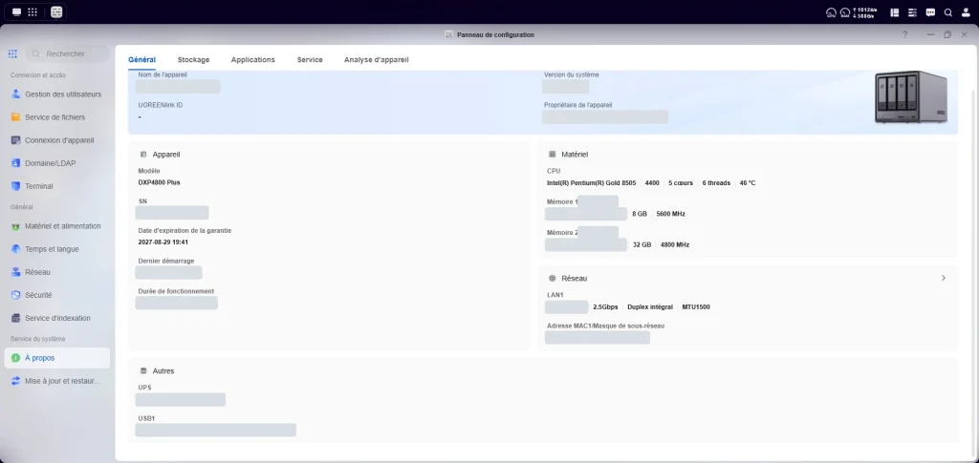This screenshot has height=463, width=979.
Task: Open Gestion des utilisateurs
Action: pyautogui.click(x=56, y=95)
